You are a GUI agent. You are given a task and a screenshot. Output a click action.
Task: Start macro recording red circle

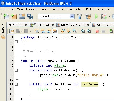(97, 31)
